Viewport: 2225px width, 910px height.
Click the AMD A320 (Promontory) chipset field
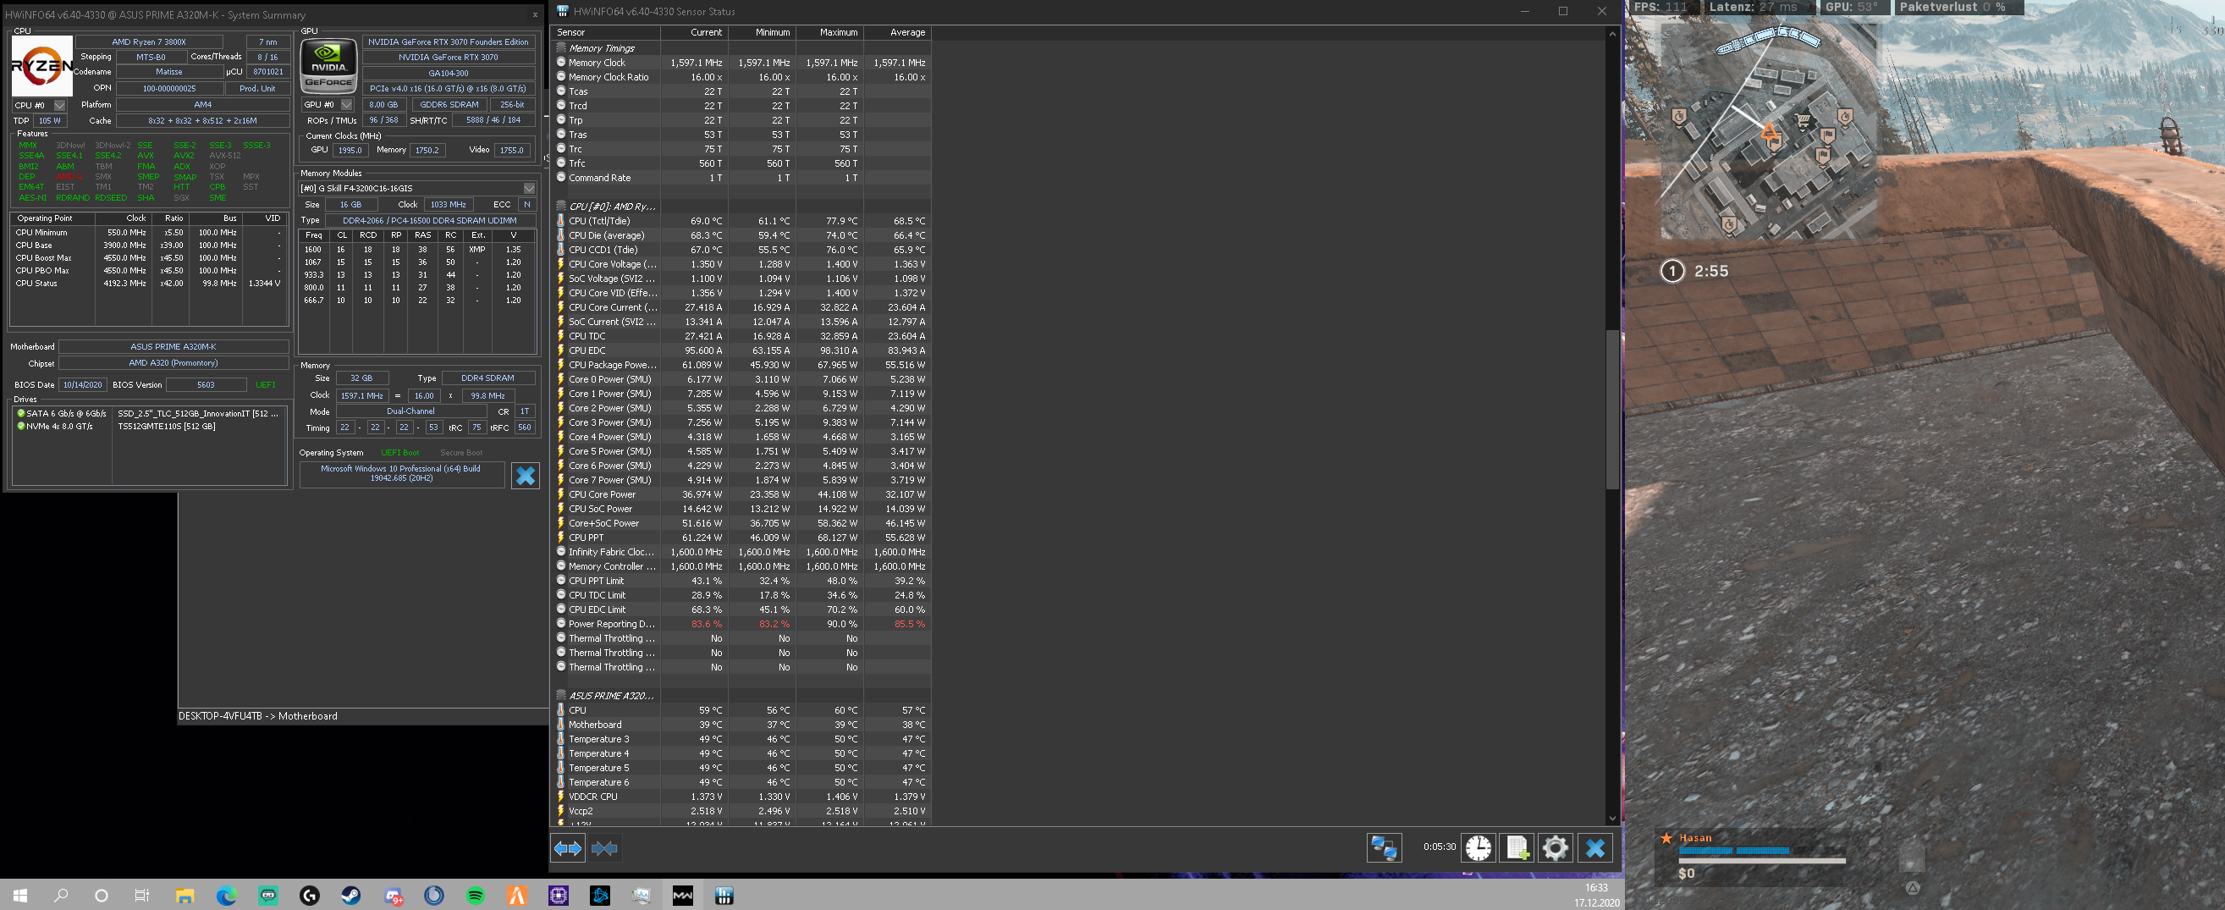tap(173, 363)
